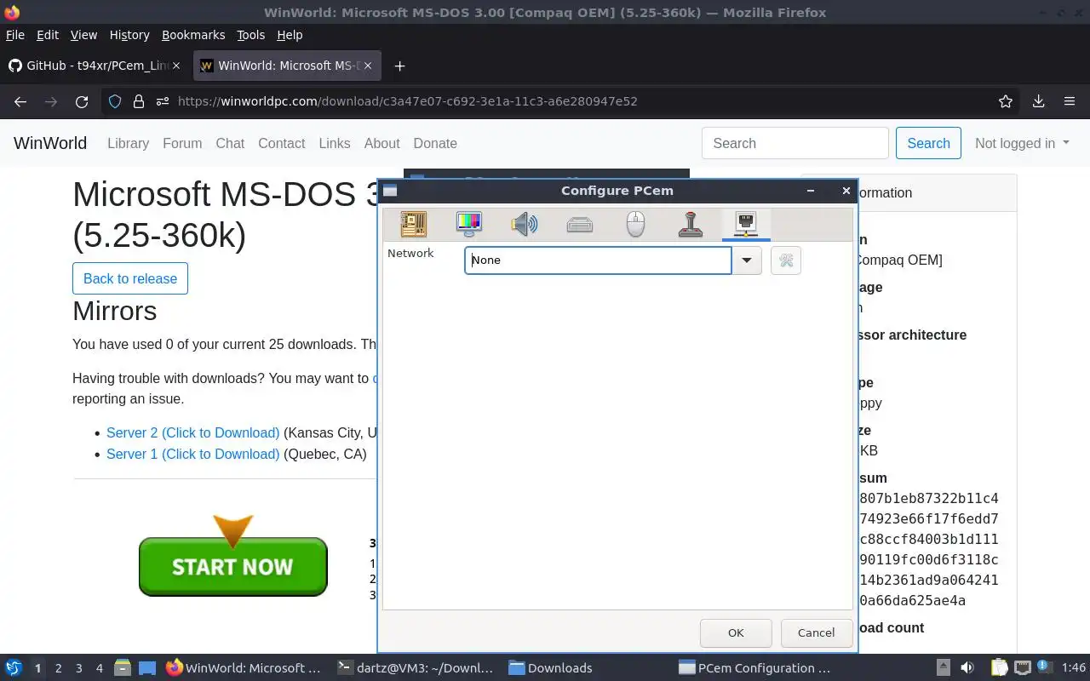The width and height of the screenshot is (1090, 681).
Task: Open Firefox History menu
Action: (129, 35)
